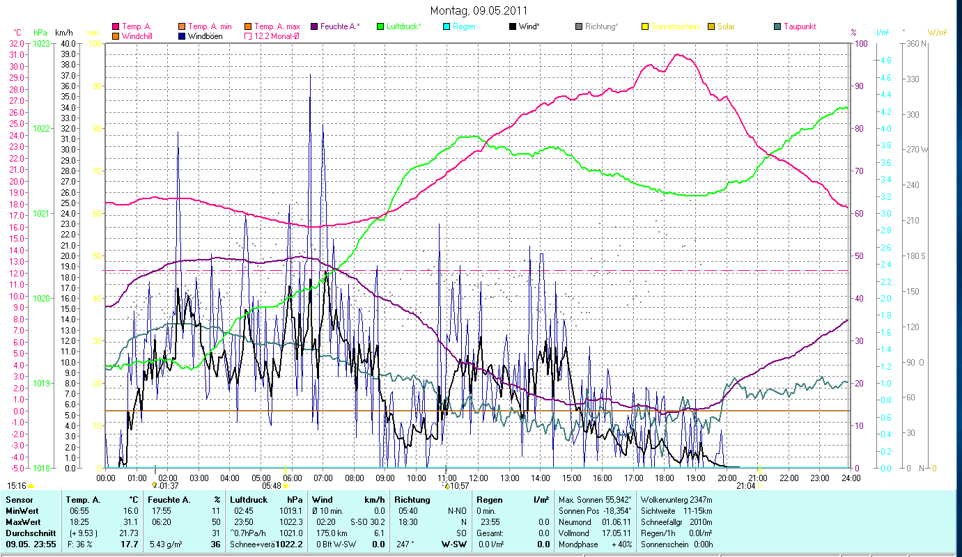Click the cyan Regen legend swatch

tap(447, 26)
